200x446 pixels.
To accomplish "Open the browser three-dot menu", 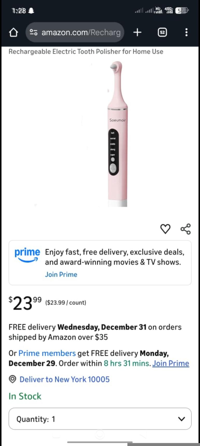I will pyautogui.click(x=186, y=32).
